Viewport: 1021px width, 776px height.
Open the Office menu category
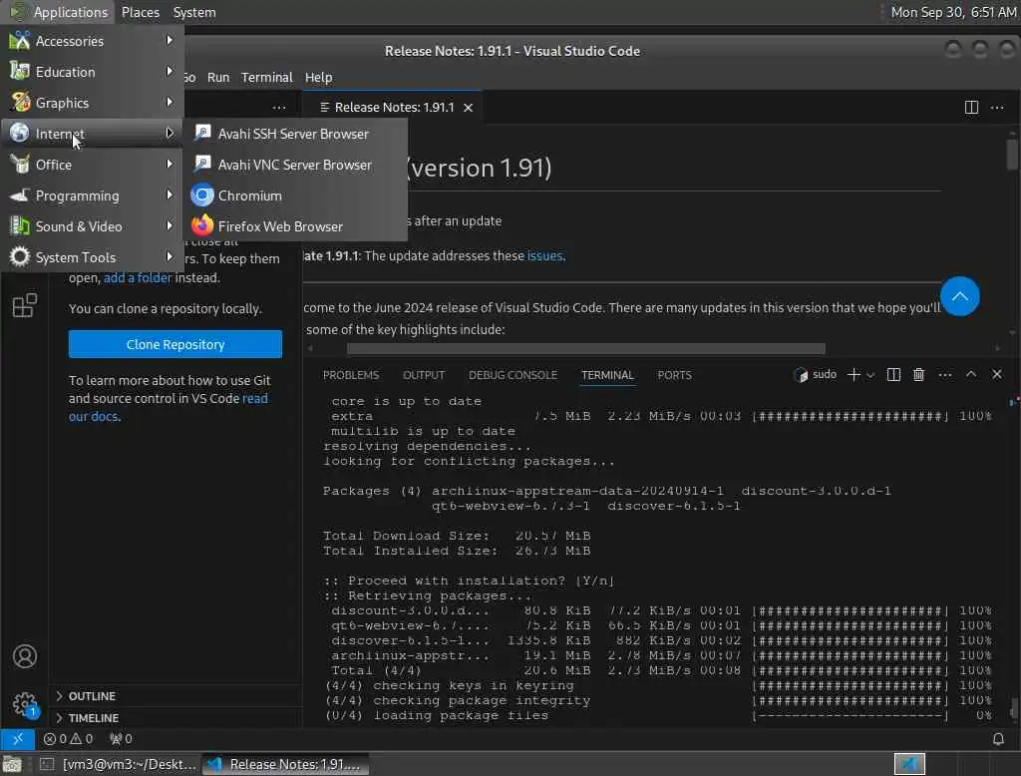(93, 165)
